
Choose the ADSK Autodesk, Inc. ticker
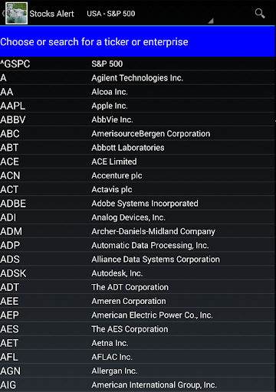(137, 273)
